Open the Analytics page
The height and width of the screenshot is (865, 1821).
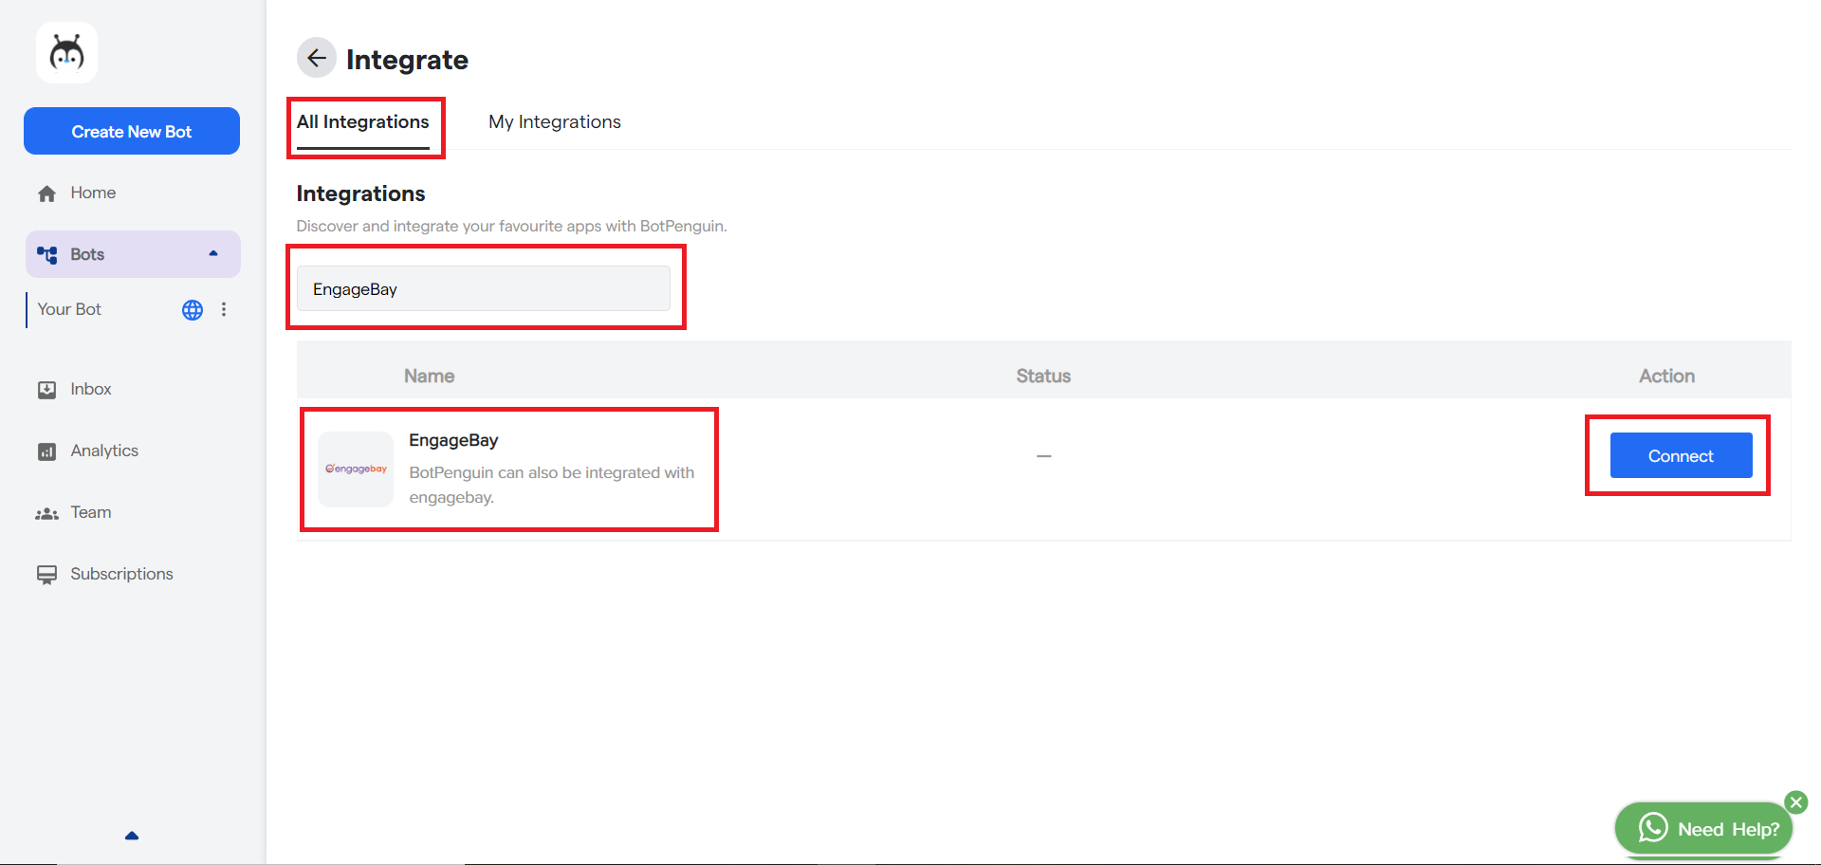(x=103, y=451)
